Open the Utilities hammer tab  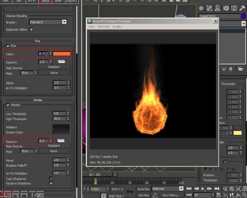tap(242, 8)
